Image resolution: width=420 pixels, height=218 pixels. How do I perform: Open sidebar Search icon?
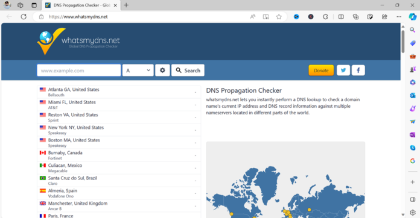(413, 30)
